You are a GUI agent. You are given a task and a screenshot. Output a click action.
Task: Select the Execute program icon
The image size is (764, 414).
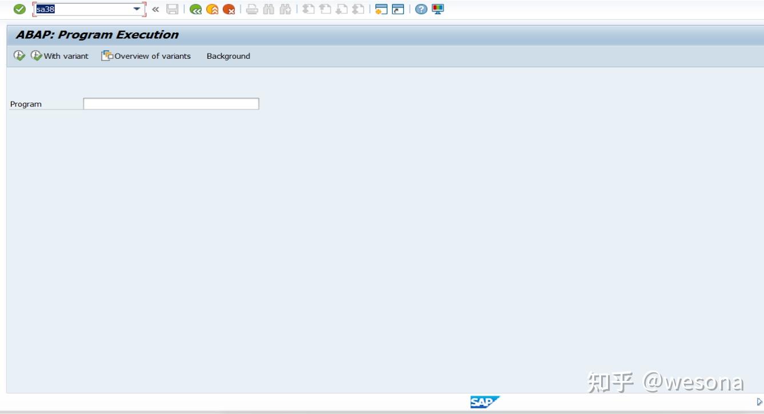pos(18,55)
